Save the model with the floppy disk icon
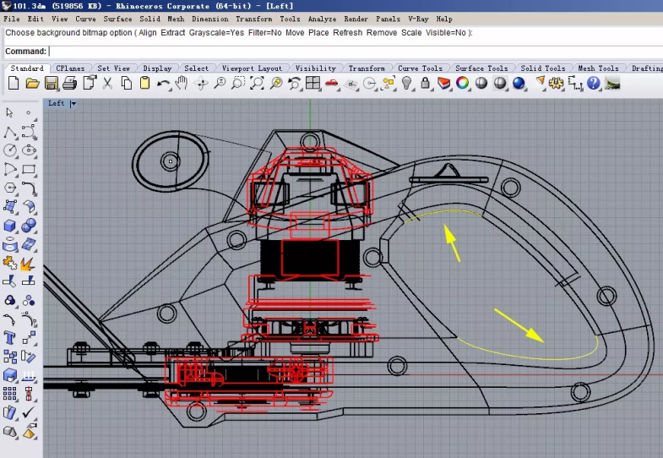 coord(52,83)
